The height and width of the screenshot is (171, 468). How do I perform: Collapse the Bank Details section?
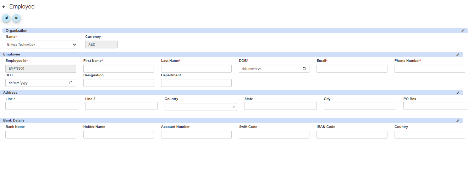pos(458,120)
